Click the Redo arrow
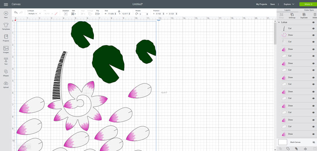 (x=21, y=13)
